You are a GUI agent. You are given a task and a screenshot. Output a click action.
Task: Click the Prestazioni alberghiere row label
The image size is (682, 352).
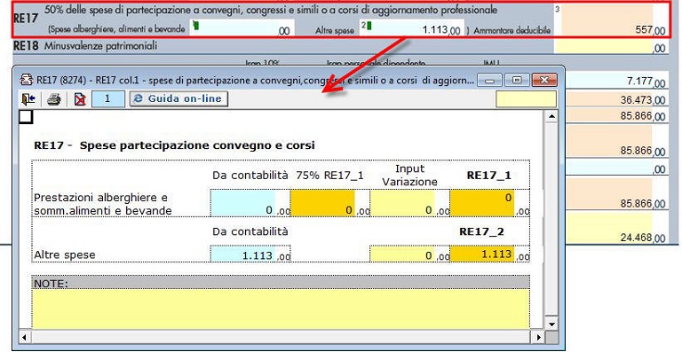[x=103, y=204]
